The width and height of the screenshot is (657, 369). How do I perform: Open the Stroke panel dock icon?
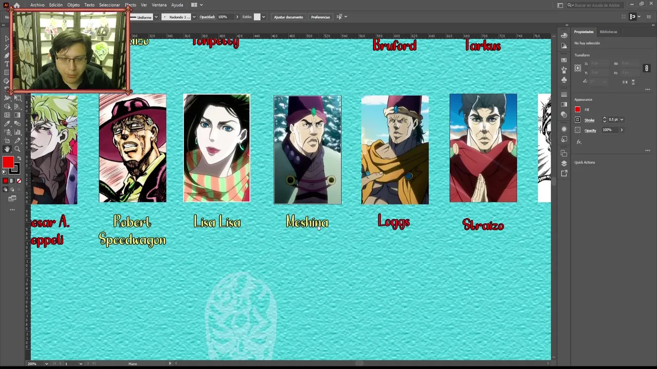tap(564, 94)
